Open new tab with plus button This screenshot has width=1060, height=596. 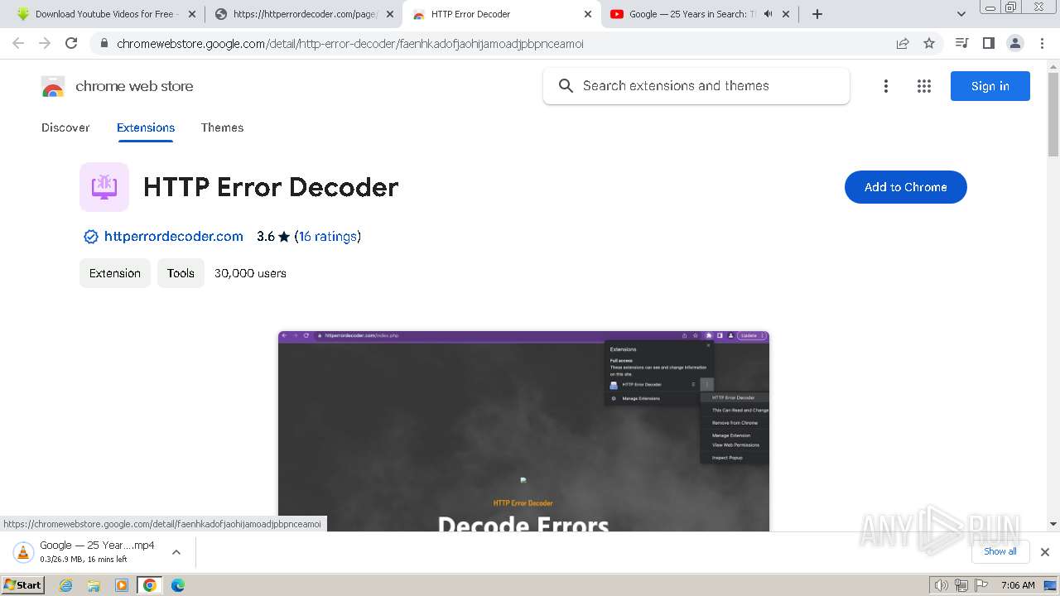point(817,14)
